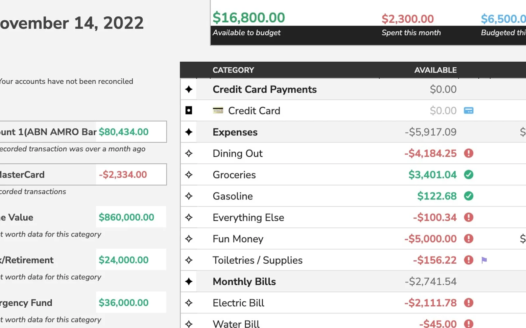526x328 pixels.
Task: Click the small credit card image by Credit Card
Action: click(218, 111)
